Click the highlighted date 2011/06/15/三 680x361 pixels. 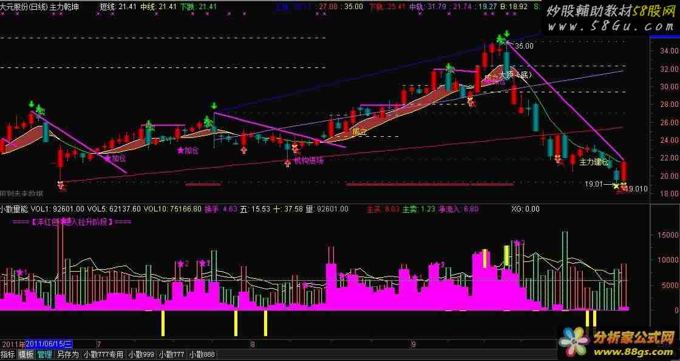pos(49,345)
